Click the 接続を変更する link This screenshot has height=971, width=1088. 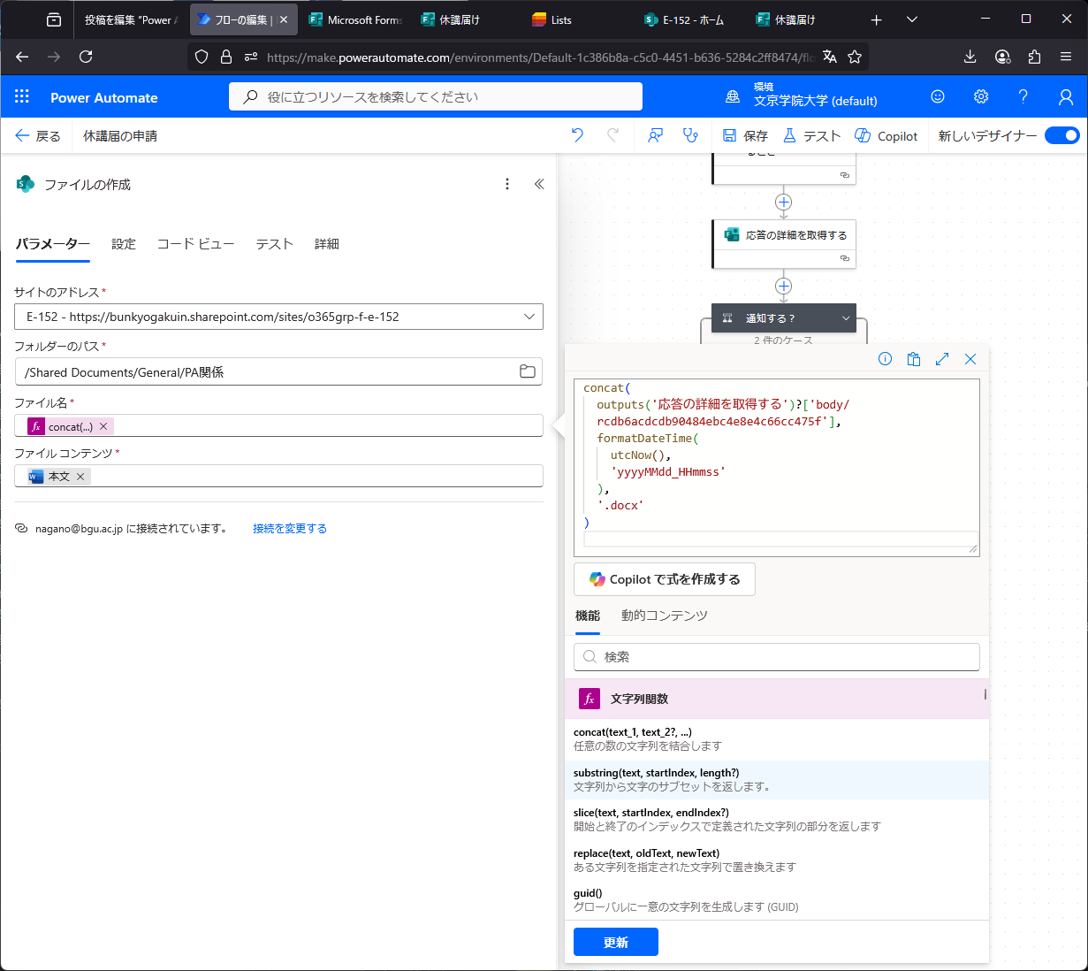point(290,529)
